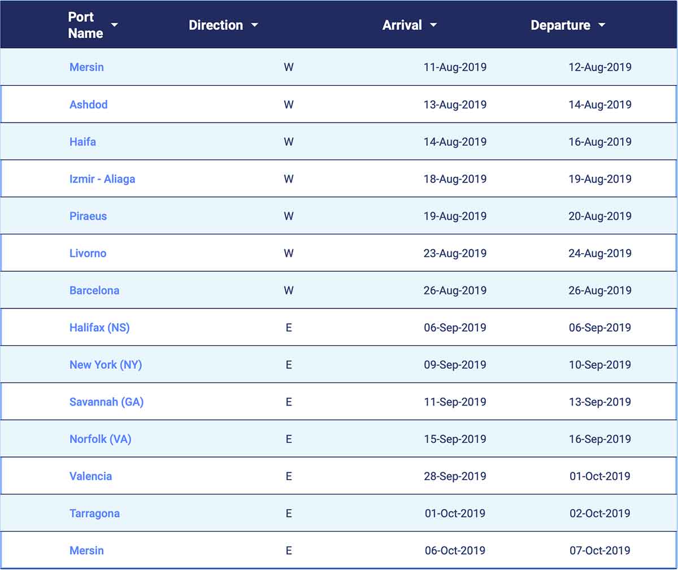The width and height of the screenshot is (678, 570).
Task: Open the Livorno port link
Action: (x=88, y=253)
